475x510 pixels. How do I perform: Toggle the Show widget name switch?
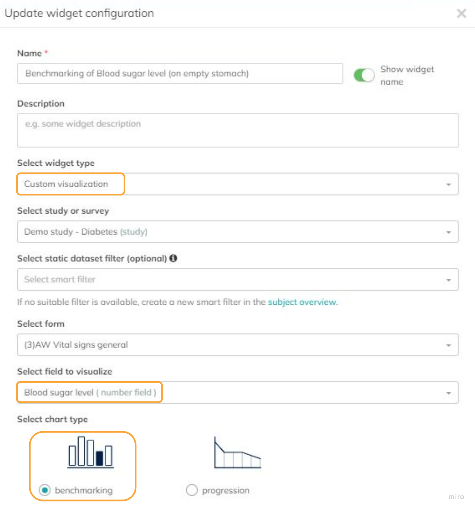point(364,75)
